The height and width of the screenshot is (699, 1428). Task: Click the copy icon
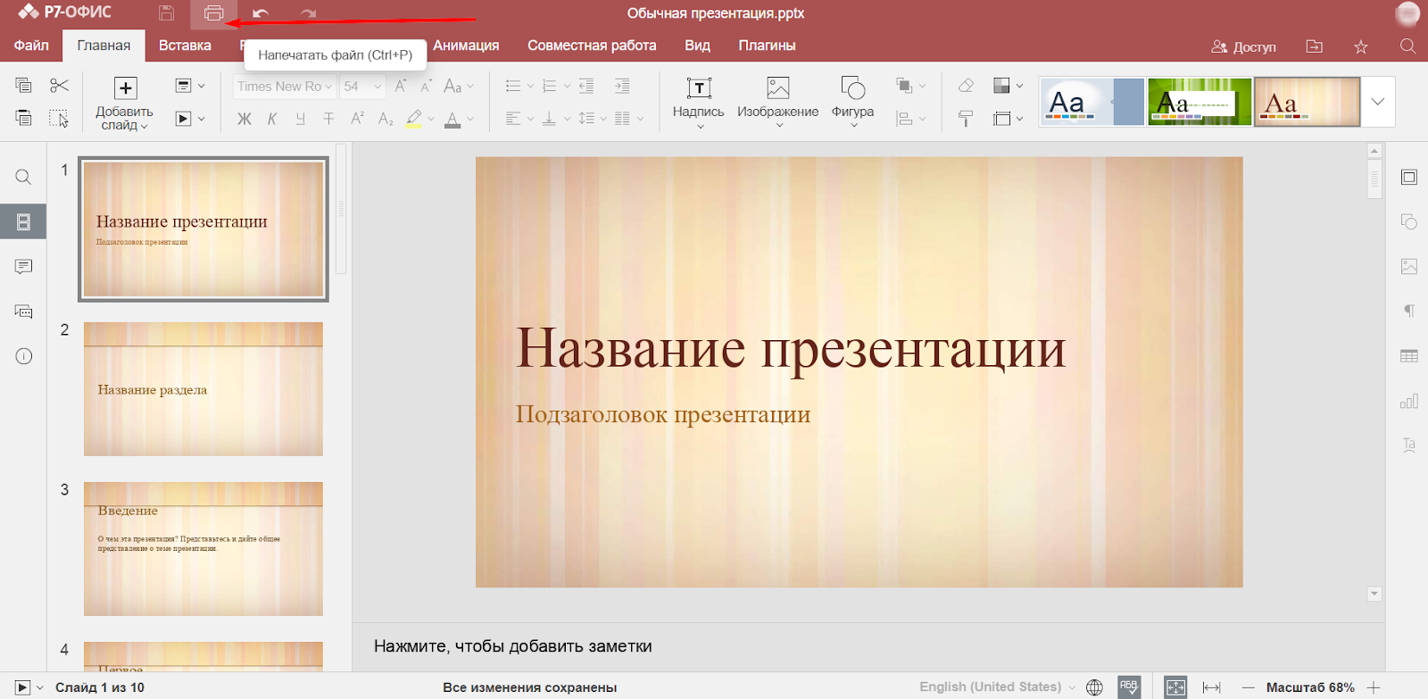pyautogui.click(x=24, y=86)
